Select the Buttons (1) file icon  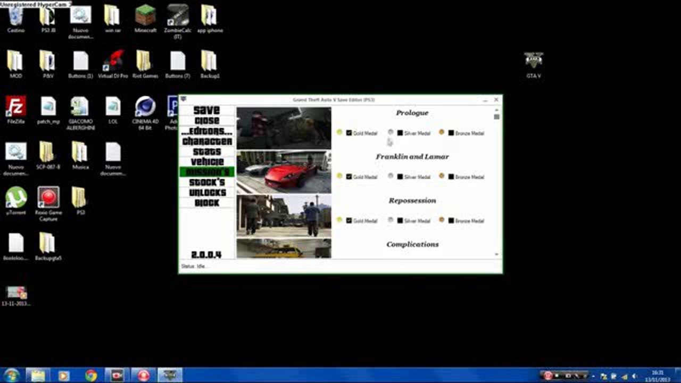[80, 64]
